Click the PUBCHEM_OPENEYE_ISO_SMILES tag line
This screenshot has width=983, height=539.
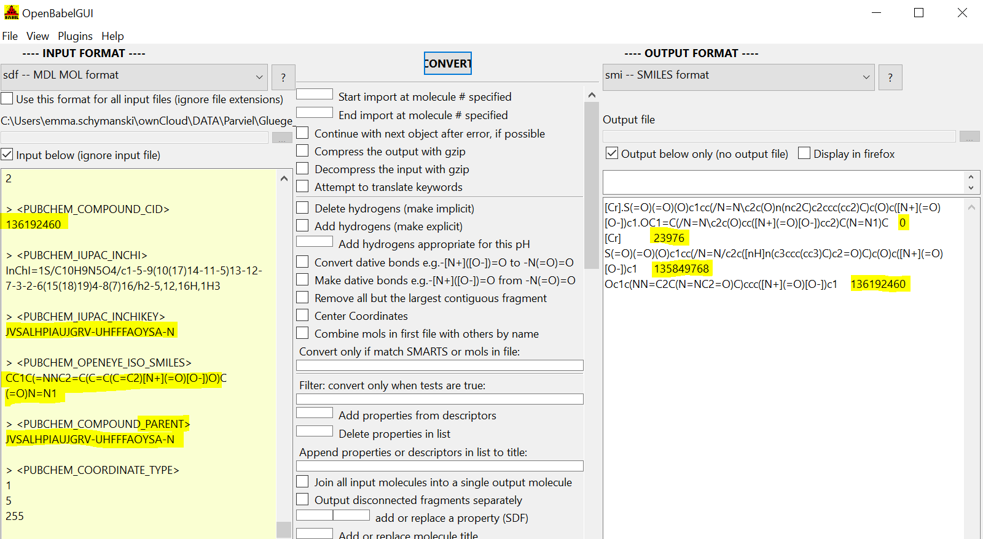coord(99,362)
